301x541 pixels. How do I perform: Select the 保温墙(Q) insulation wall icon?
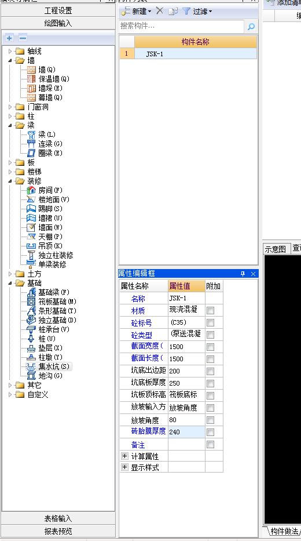click(31, 79)
